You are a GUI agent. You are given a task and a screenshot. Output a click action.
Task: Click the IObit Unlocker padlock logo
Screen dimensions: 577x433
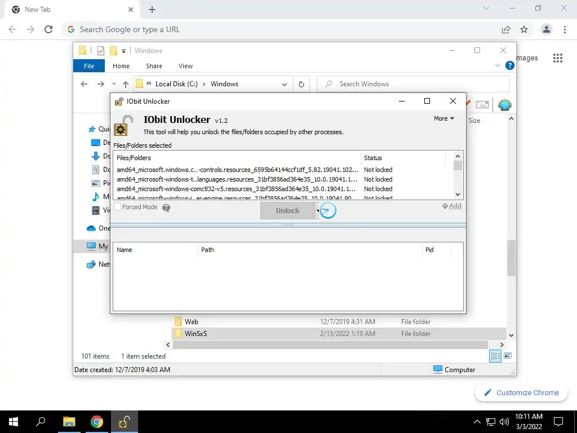[x=123, y=126]
